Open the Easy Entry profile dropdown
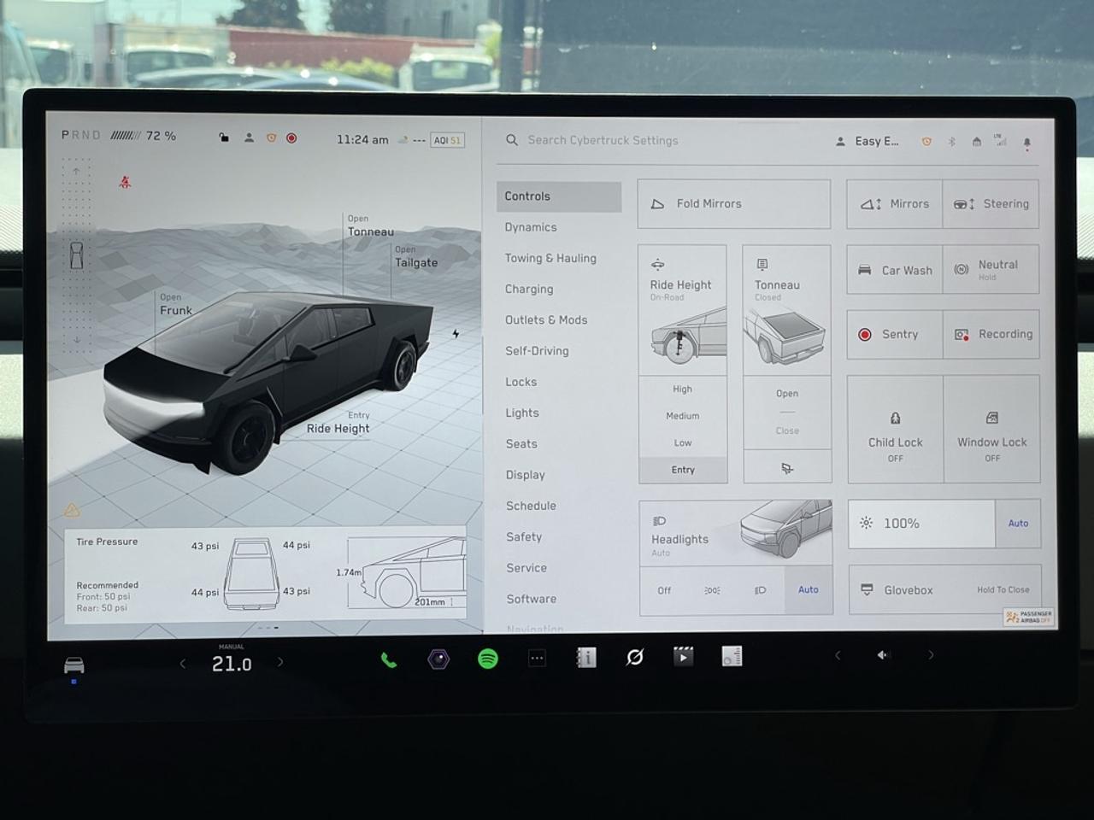Viewport: 1094px width, 820px height. [868, 141]
